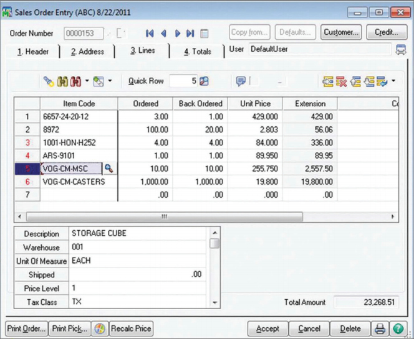Click the red binoculars search icon
This screenshot has height=339, width=414.
coord(76,81)
